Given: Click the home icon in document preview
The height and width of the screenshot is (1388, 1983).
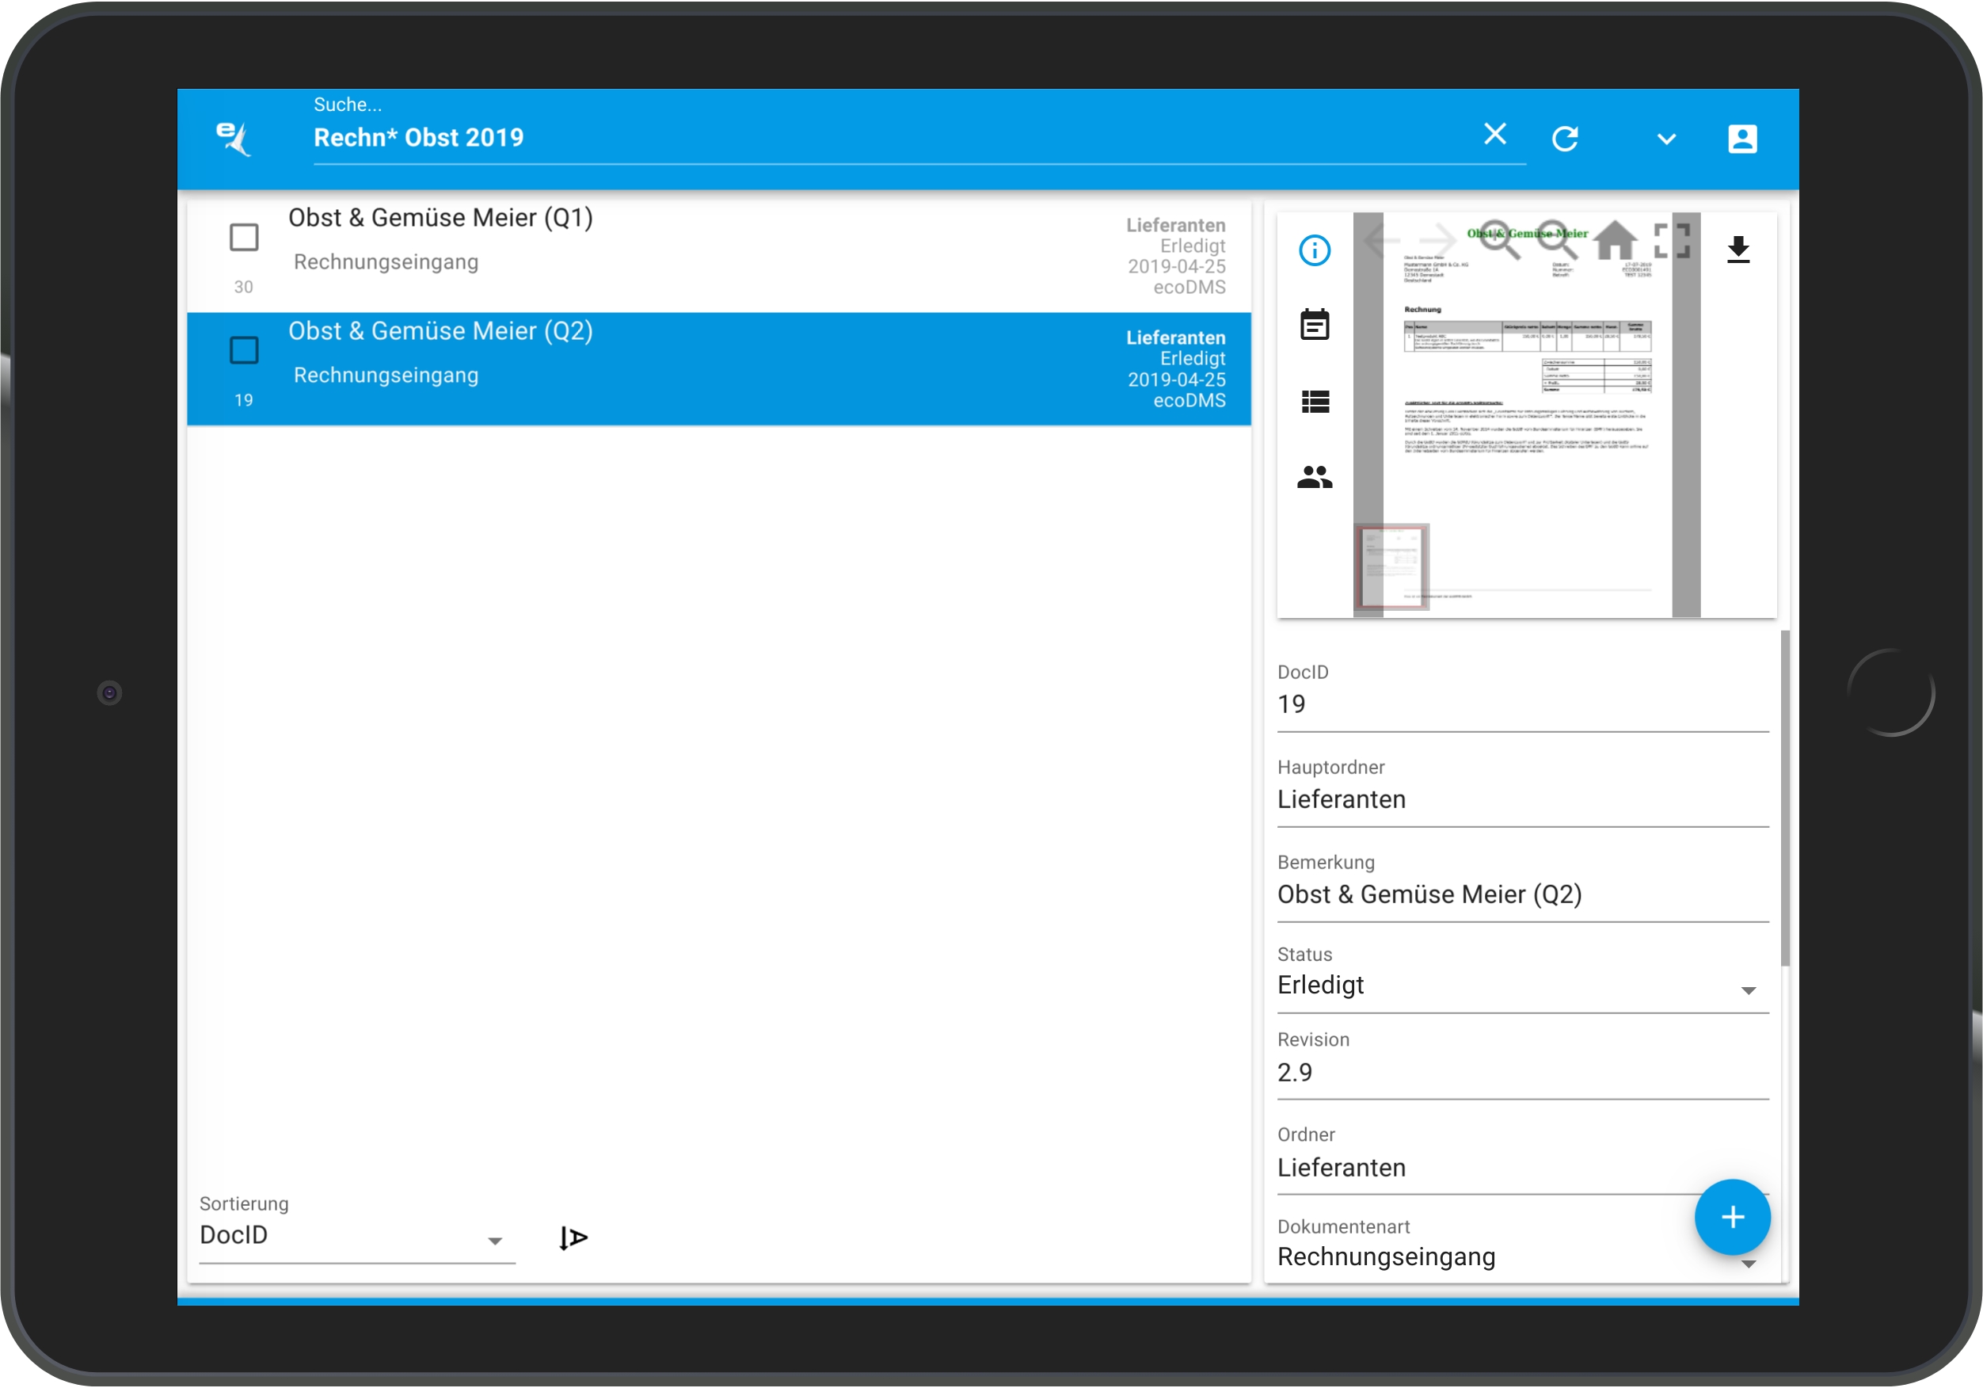Looking at the screenshot, I should click(x=1615, y=241).
